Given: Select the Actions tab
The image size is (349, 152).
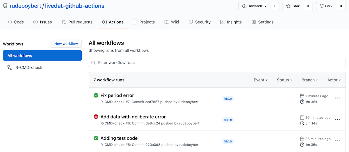Looking at the screenshot, I should coord(113,22).
